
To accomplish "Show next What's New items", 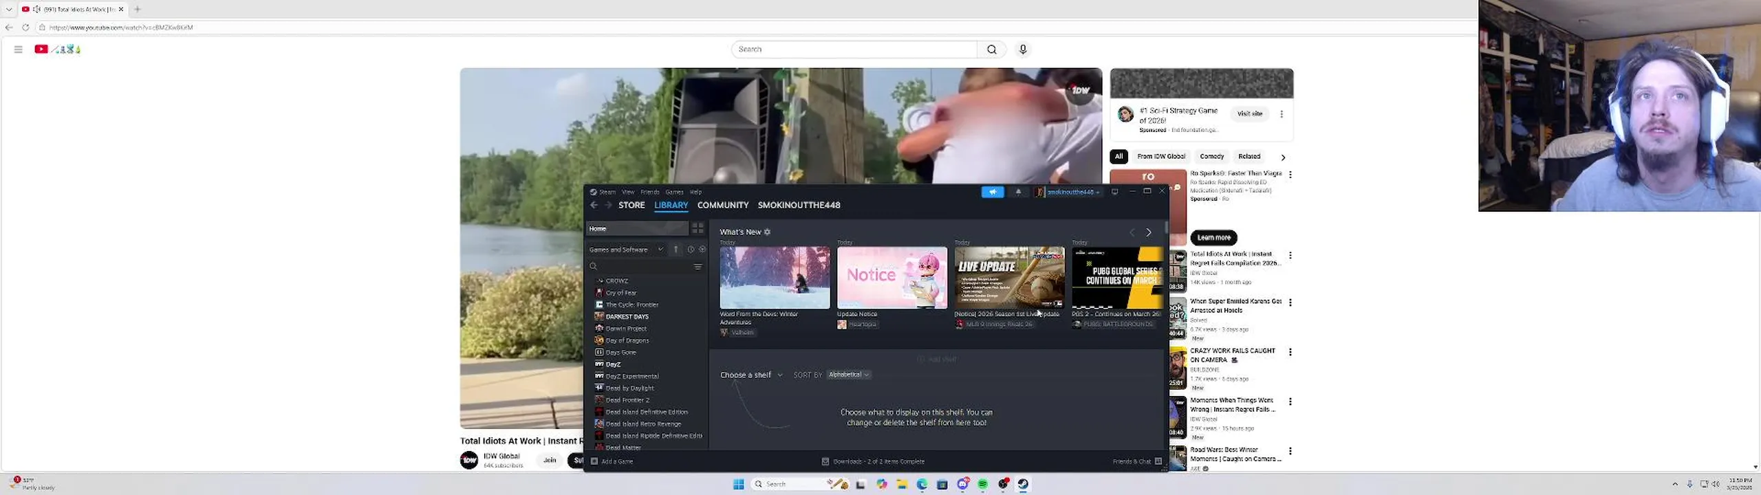I will pyautogui.click(x=1148, y=232).
